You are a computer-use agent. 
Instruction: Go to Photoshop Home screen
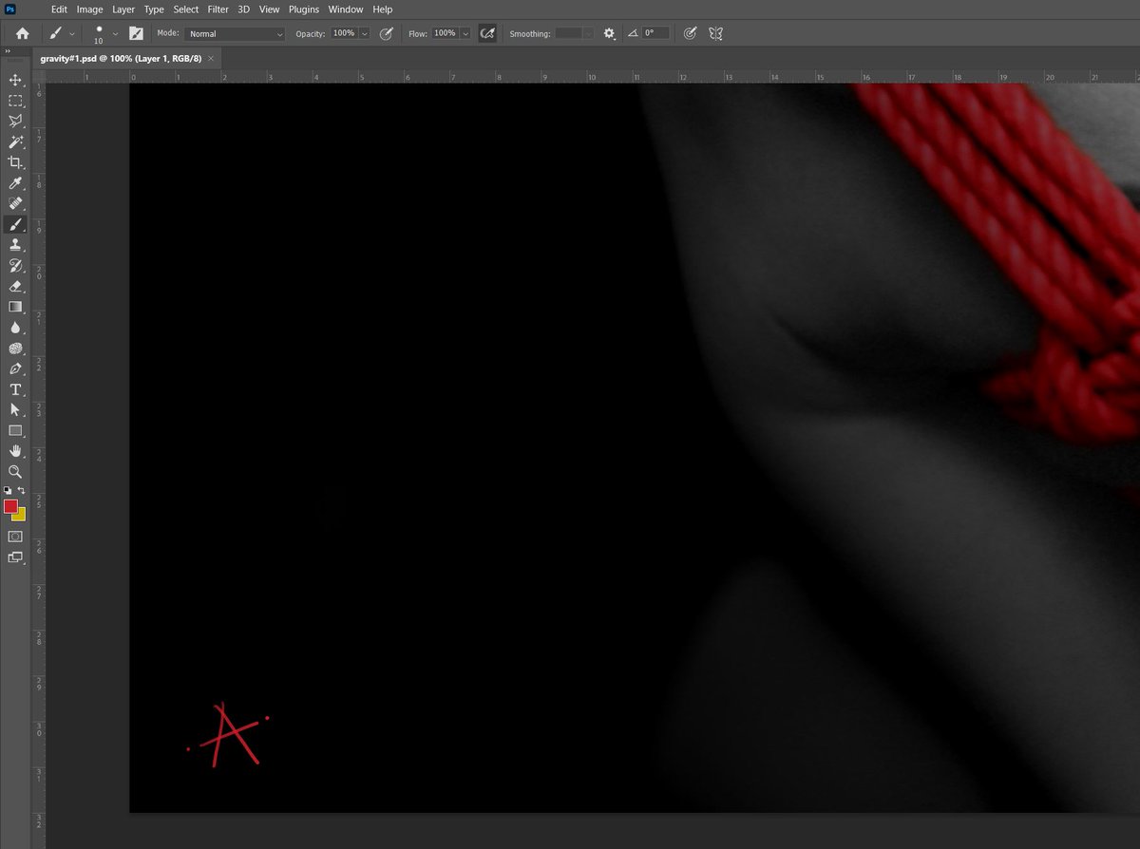pos(22,33)
